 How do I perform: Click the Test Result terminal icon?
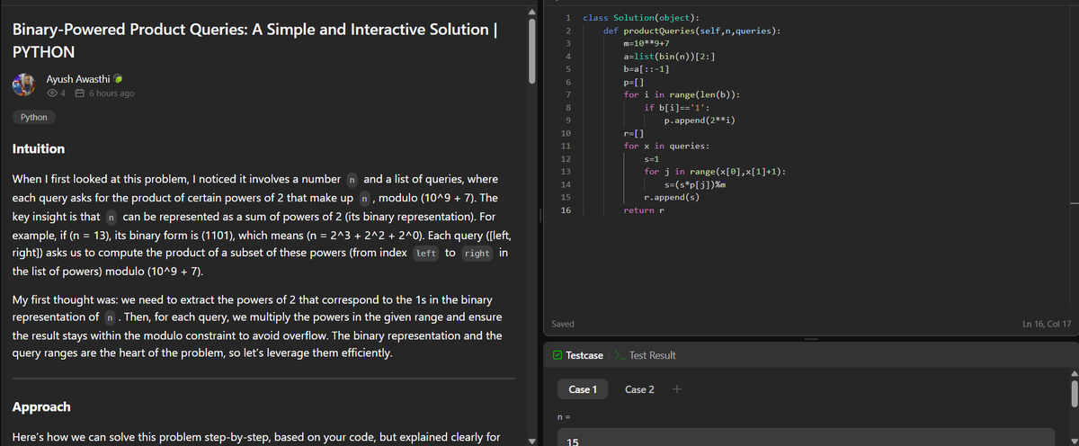pos(620,355)
